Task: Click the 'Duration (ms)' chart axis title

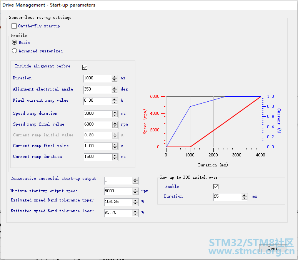Action: (213, 165)
